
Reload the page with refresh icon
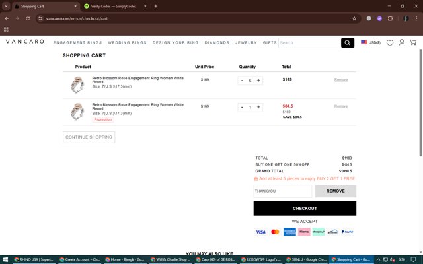click(x=28, y=18)
